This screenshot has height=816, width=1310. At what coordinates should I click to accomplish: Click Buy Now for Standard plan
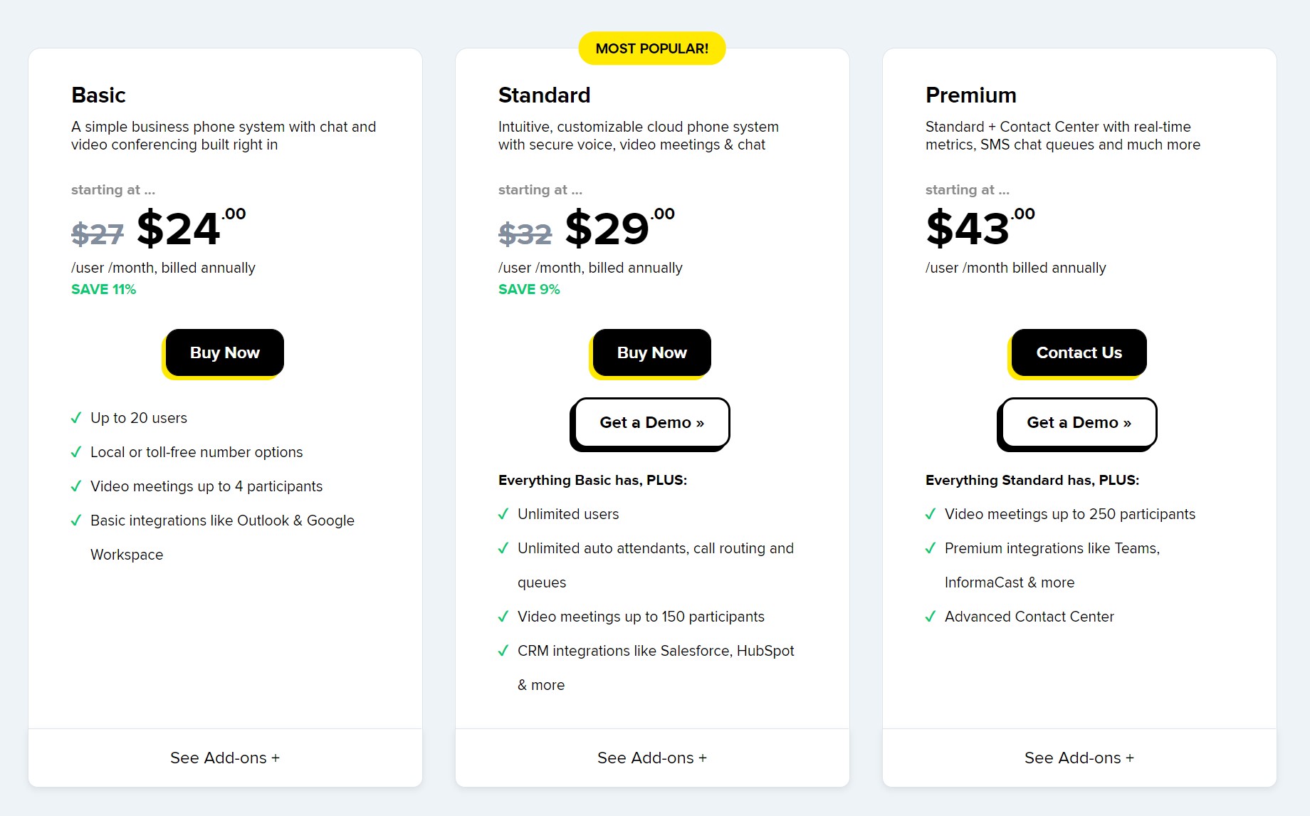[651, 352]
